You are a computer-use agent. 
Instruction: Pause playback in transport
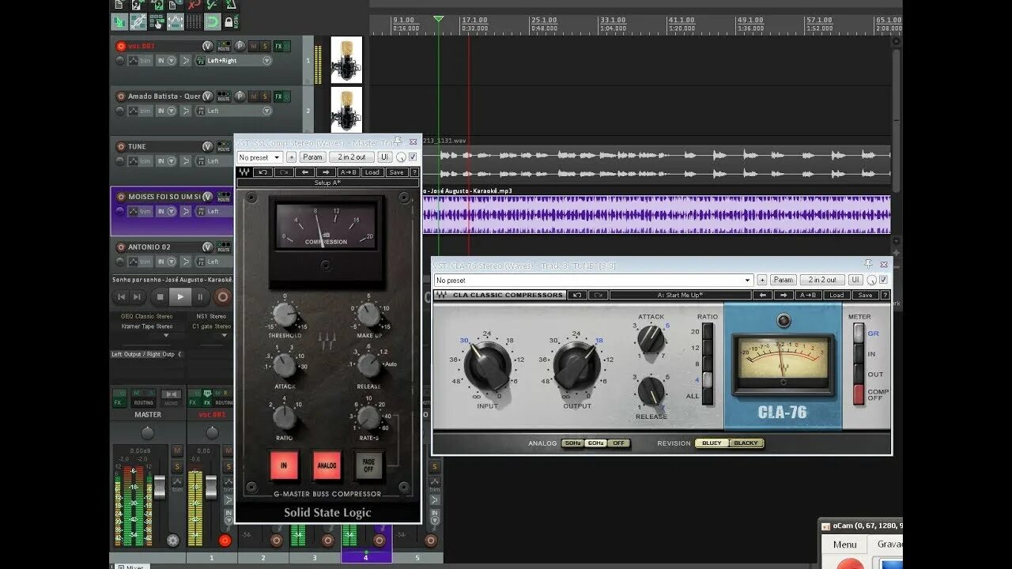[x=200, y=297]
